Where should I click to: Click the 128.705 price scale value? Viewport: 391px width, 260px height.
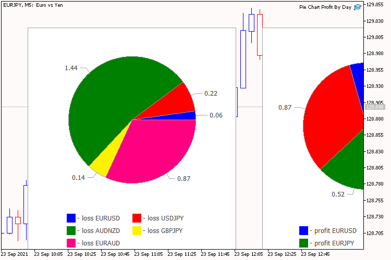[375, 233]
